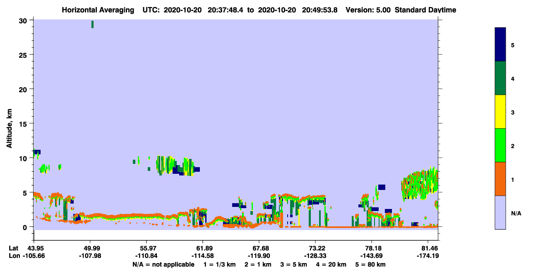The image size is (538, 276).
Task: Click the y-axis tick label 0
Action: [26, 227]
